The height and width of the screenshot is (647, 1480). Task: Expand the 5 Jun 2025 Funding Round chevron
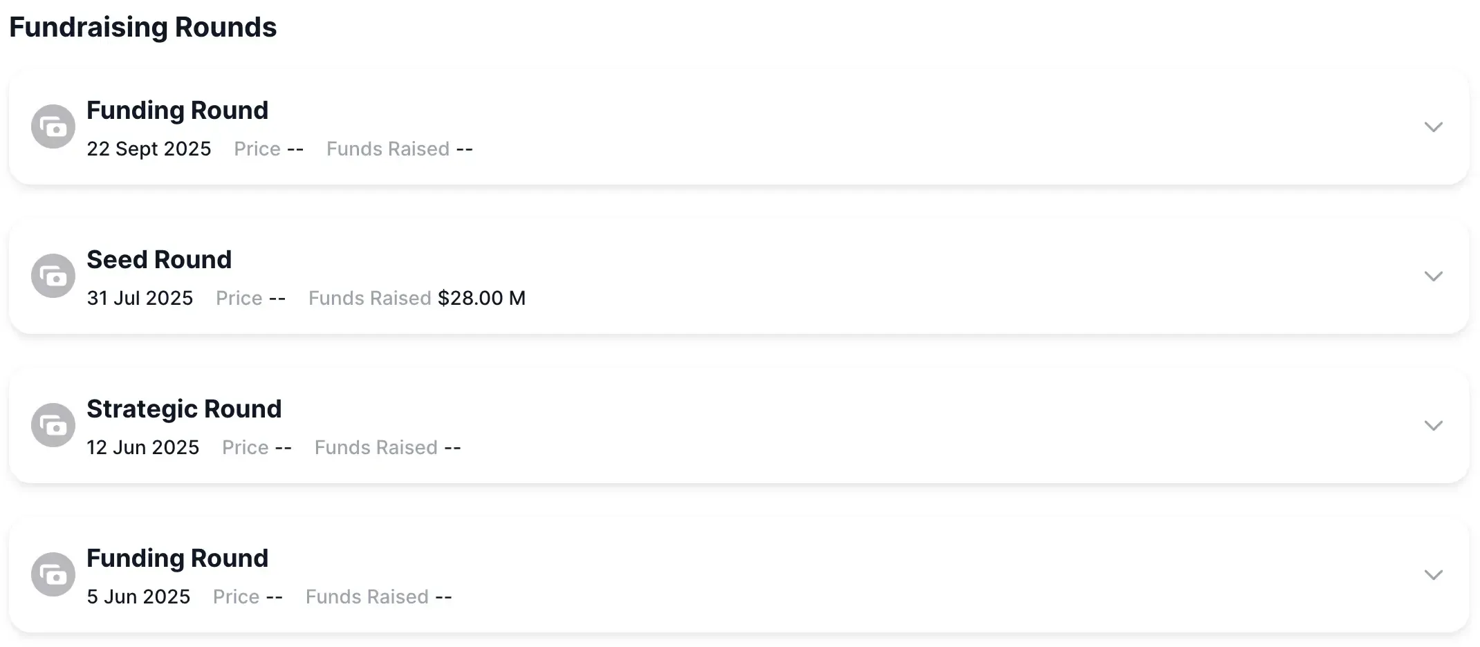[1433, 575]
